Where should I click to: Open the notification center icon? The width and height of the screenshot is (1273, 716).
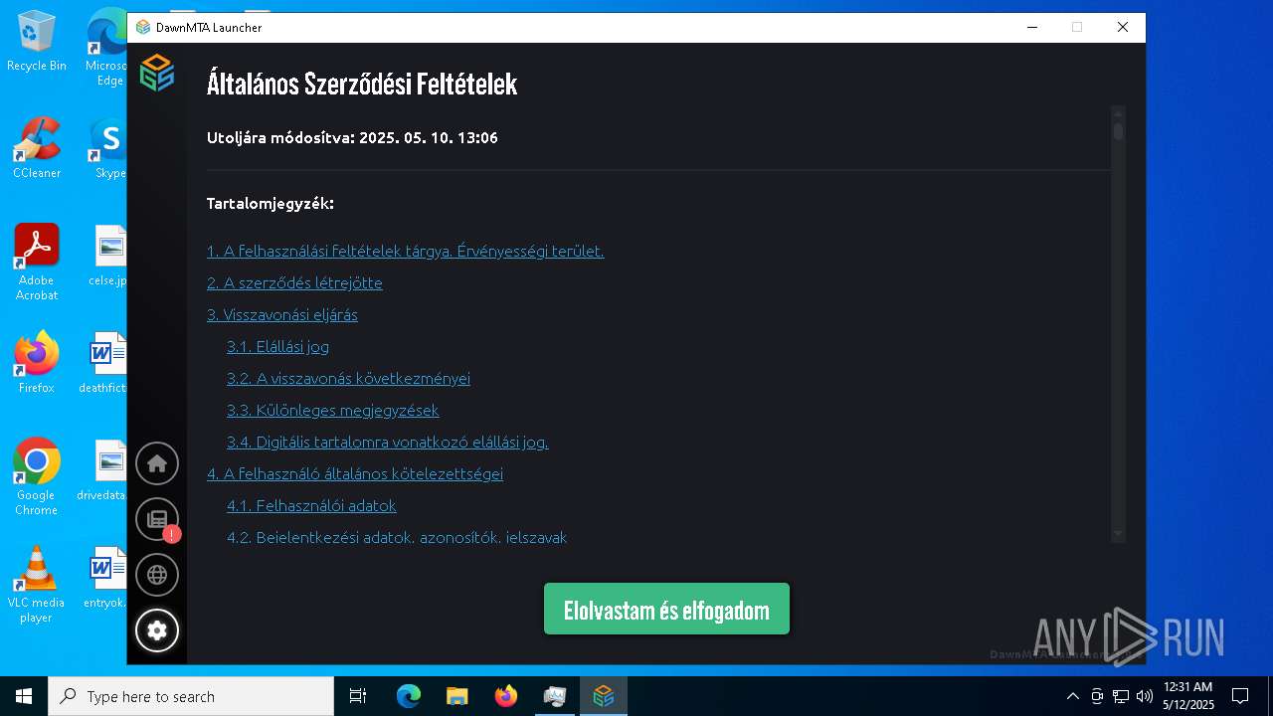pyautogui.click(x=1240, y=696)
